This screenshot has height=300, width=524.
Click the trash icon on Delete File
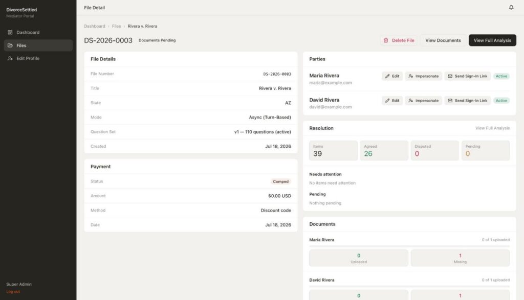pyautogui.click(x=386, y=40)
